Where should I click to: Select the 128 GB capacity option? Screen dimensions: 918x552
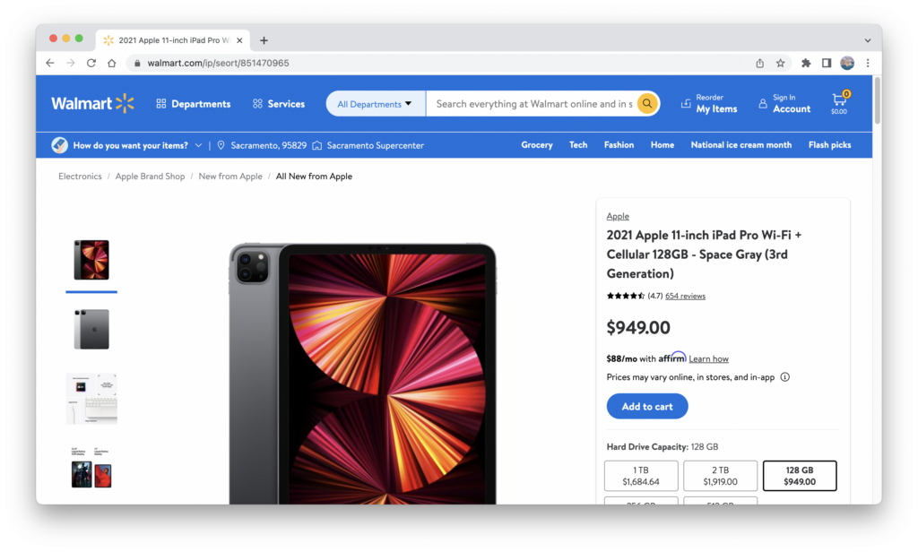pyautogui.click(x=799, y=476)
